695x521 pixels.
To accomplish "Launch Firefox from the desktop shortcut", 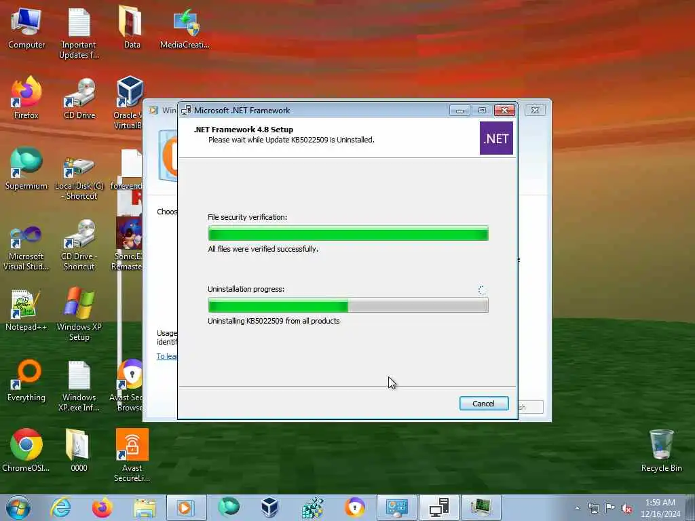I will [26, 98].
